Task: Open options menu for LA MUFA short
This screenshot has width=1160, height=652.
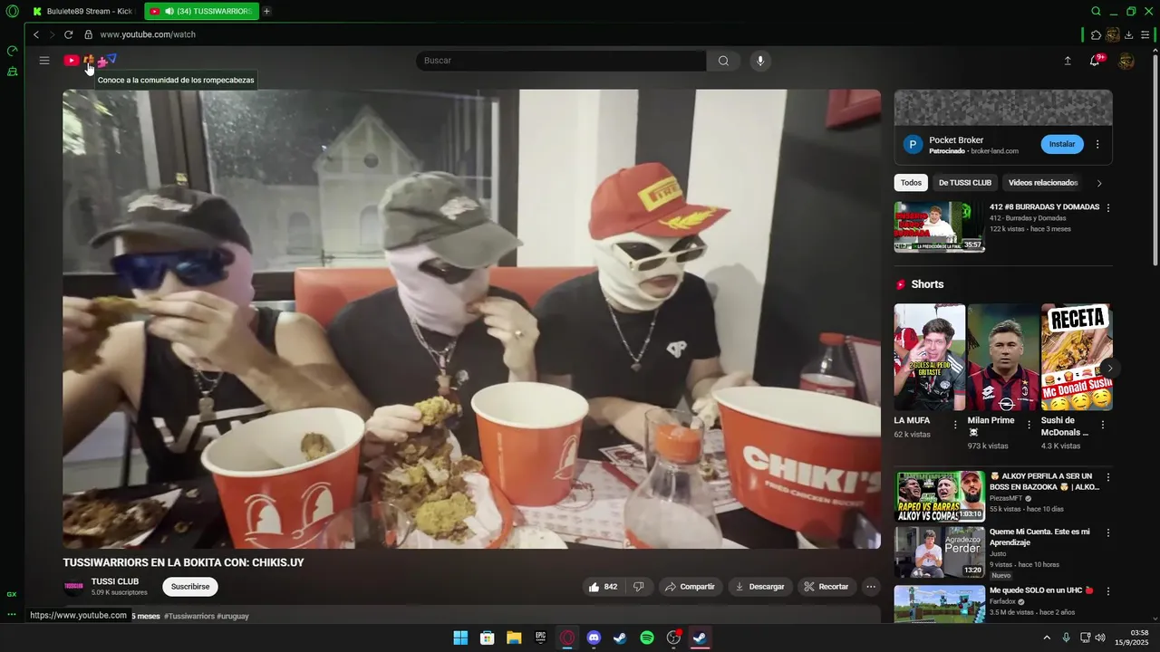Action: [954, 425]
